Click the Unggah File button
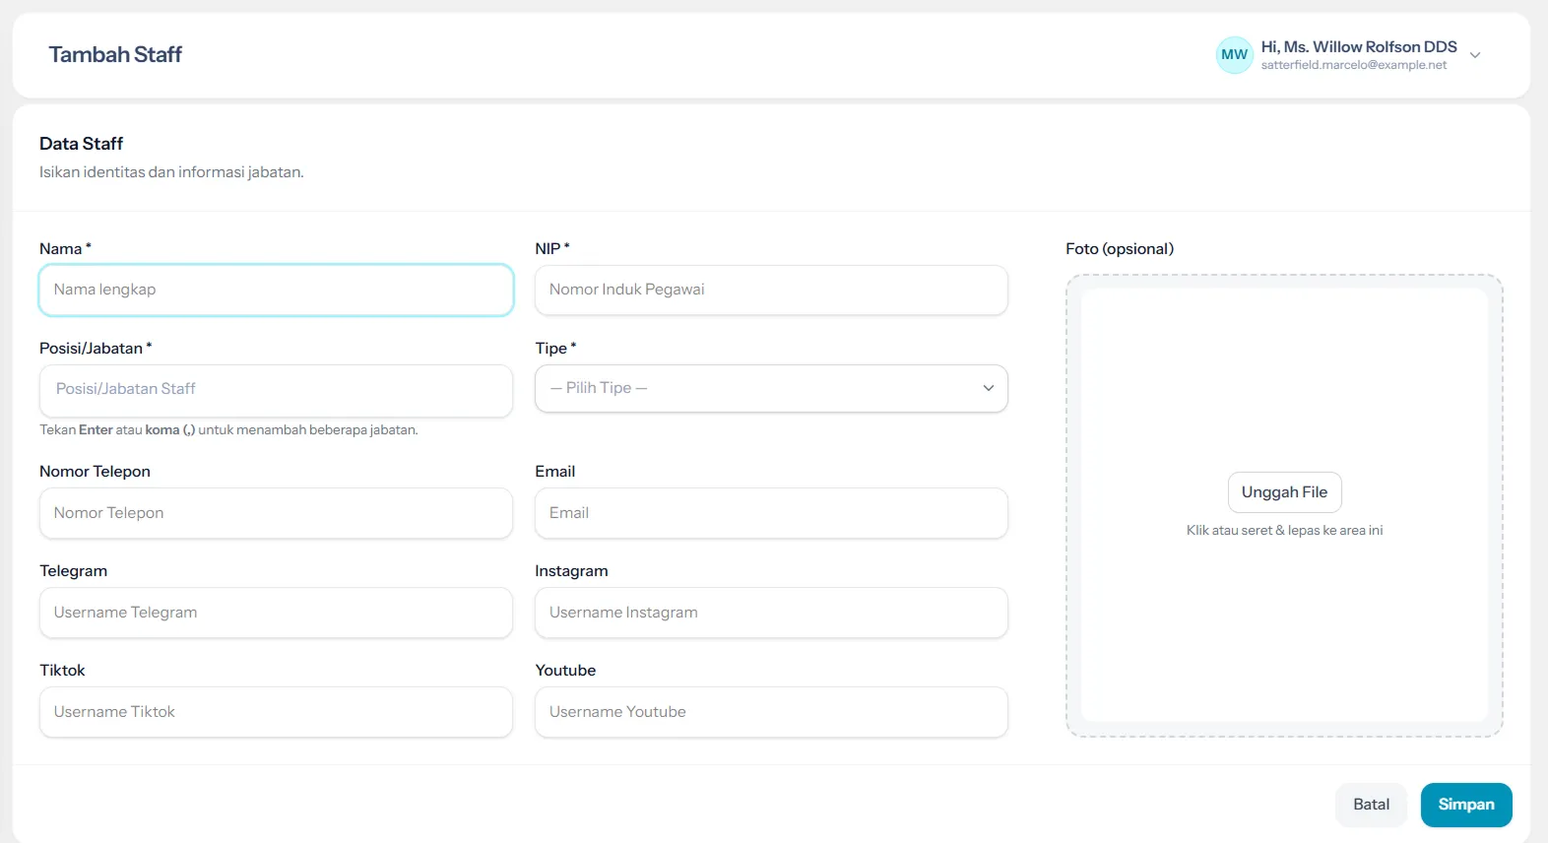1548x843 pixels. coord(1284,492)
